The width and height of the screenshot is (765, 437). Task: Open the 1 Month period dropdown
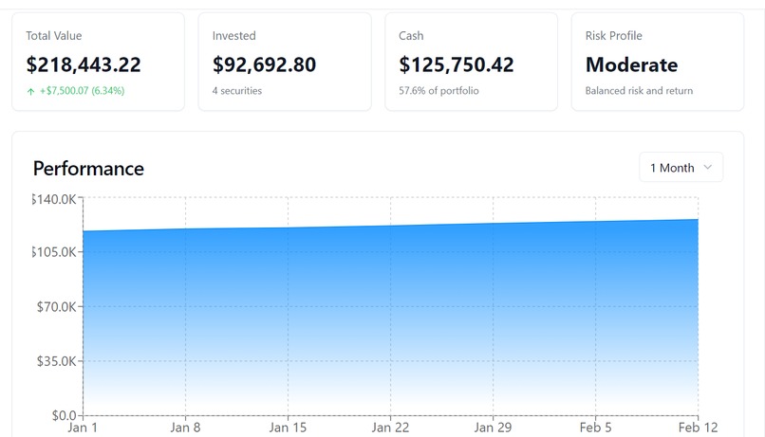coord(681,168)
